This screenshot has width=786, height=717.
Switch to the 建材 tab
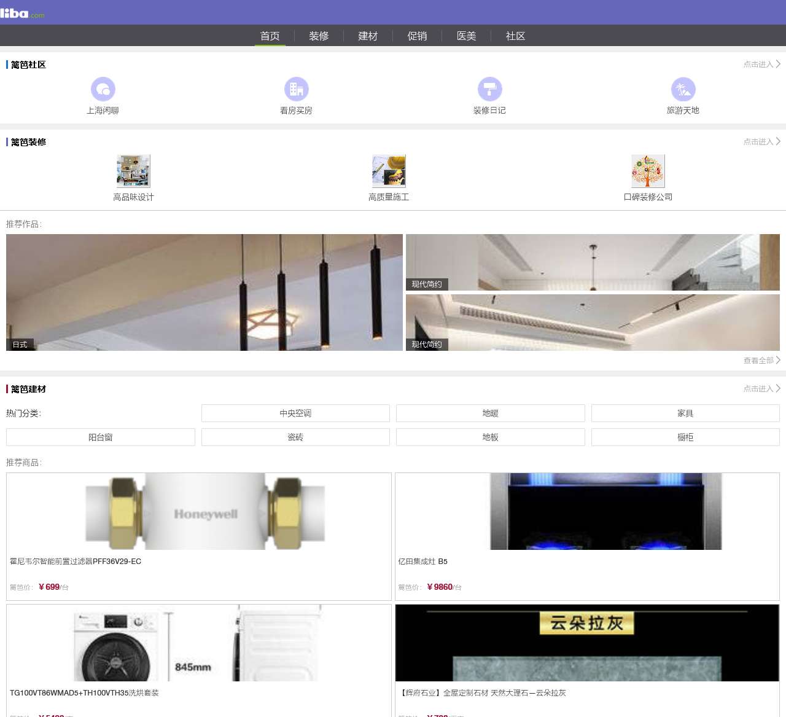367,36
